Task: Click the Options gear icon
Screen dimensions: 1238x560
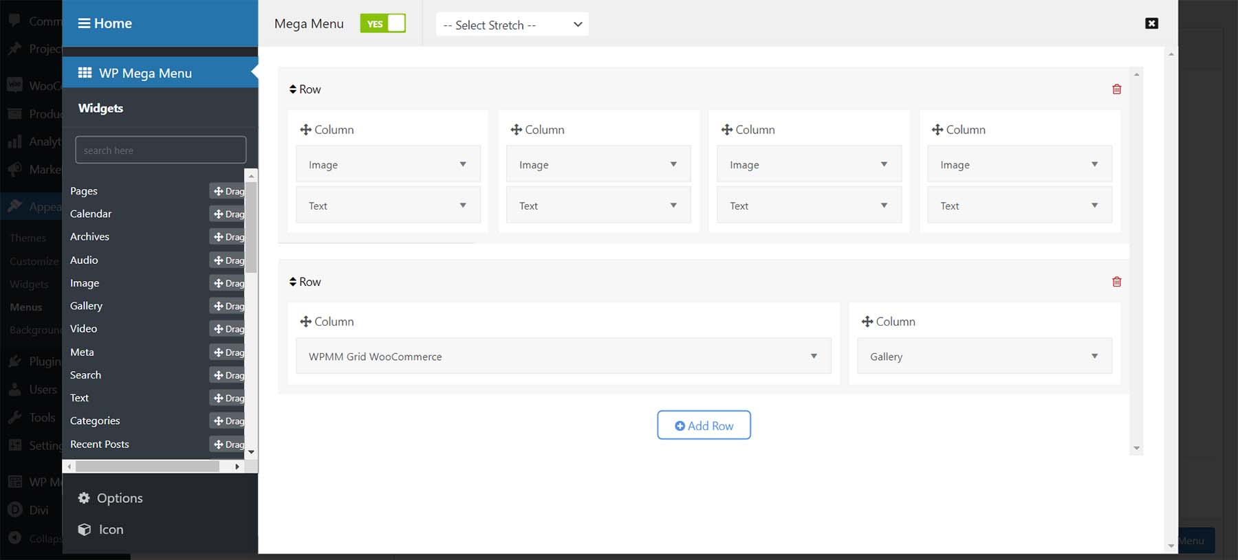Action: click(84, 498)
